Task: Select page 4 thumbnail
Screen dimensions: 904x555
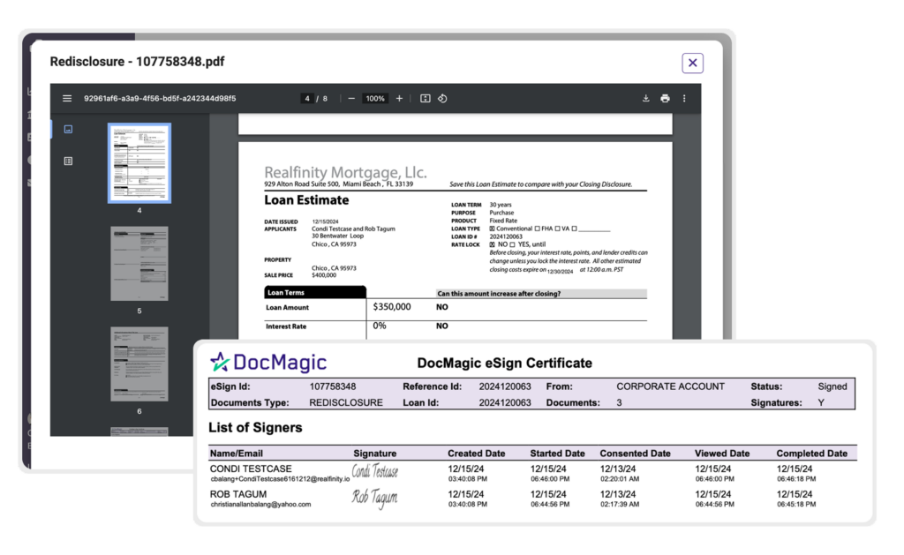Action: (139, 163)
